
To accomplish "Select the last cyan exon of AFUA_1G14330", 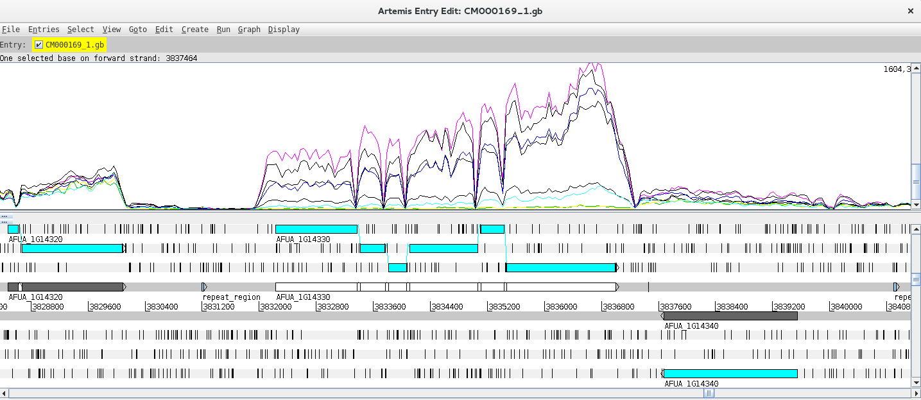I will 560,268.
